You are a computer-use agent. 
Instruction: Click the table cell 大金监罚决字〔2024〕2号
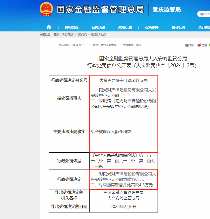pyautogui.click(x=123, y=80)
